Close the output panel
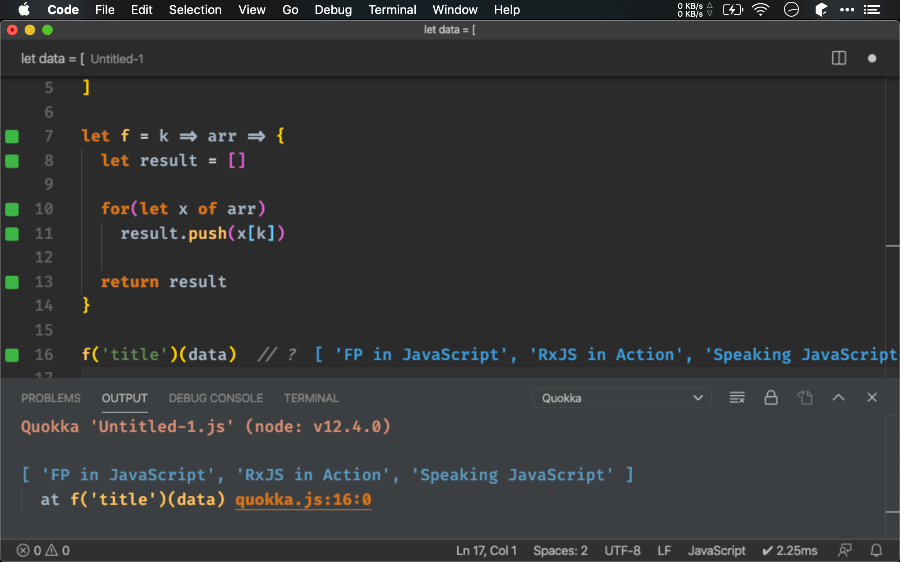This screenshot has height=562, width=900. (872, 398)
